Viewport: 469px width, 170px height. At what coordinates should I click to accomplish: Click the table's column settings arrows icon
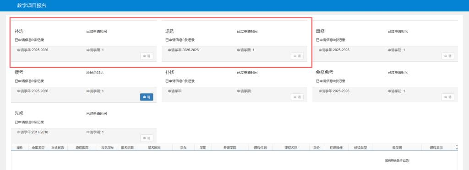[x=457, y=147]
